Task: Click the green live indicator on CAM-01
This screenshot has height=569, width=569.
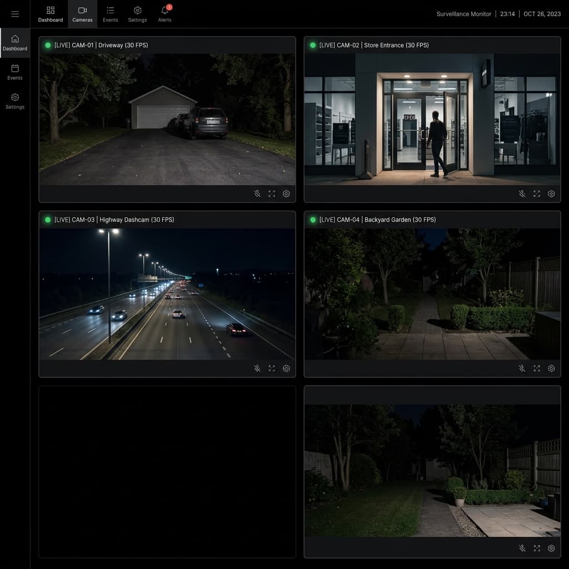Action: pos(48,46)
